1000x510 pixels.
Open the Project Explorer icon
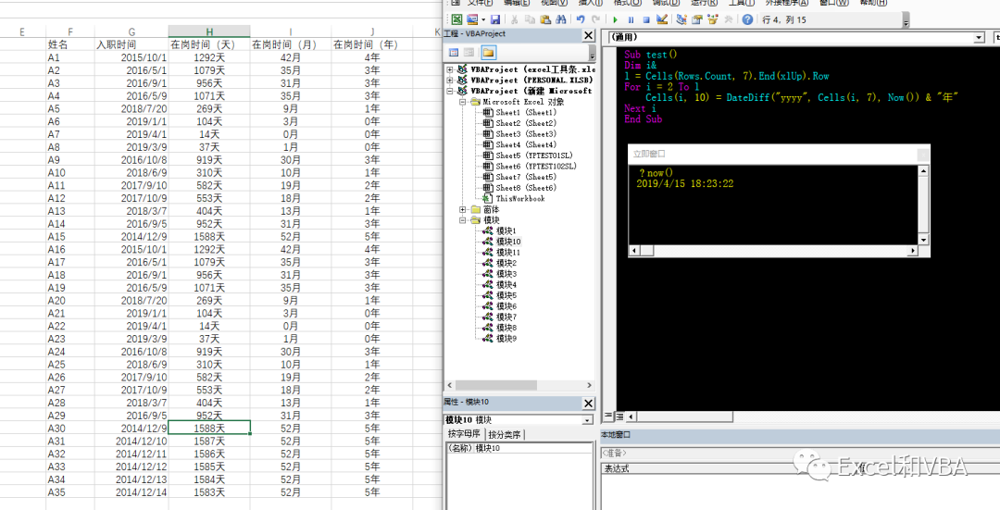681,19
